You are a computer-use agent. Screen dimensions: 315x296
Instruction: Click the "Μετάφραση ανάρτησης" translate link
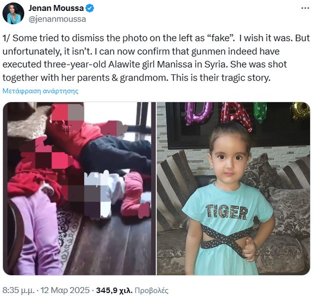pos(40,91)
